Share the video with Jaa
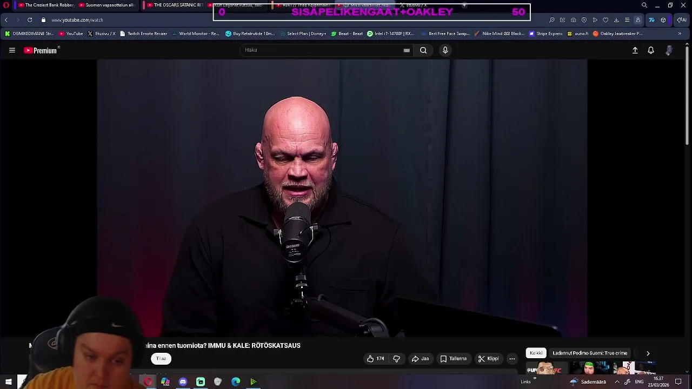The height and width of the screenshot is (389, 692). point(420,359)
